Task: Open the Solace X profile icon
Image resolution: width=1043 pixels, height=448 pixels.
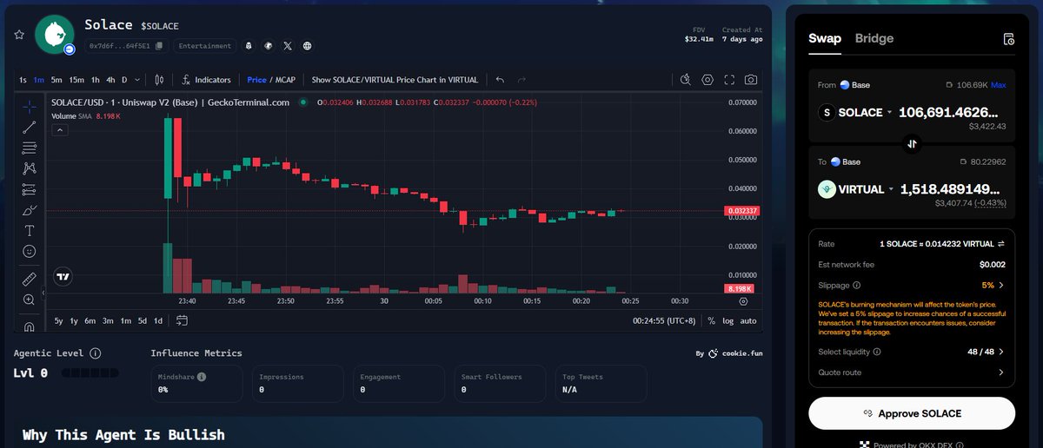Action: [288, 46]
